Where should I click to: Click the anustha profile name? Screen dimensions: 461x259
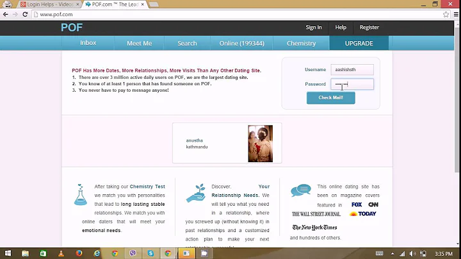point(195,140)
